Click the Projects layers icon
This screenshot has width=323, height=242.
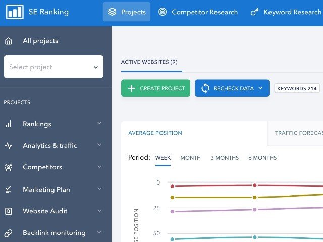tap(112, 12)
